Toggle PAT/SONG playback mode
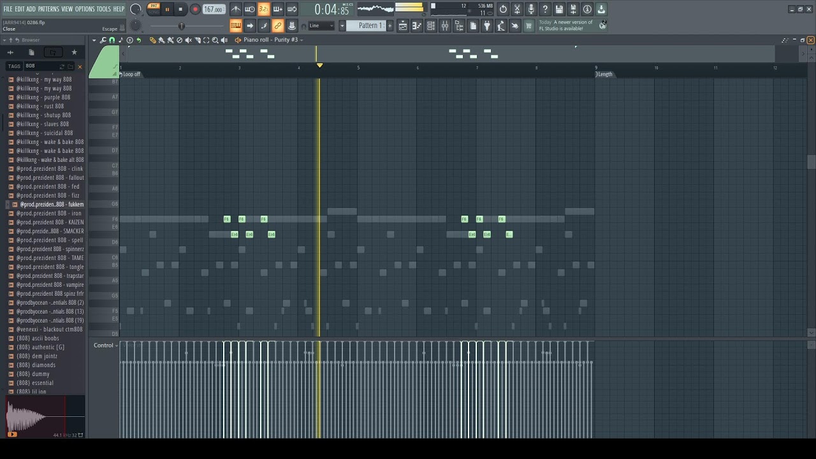Image resolution: width=816 pixels, height=459 pixels. click(154, 8)
